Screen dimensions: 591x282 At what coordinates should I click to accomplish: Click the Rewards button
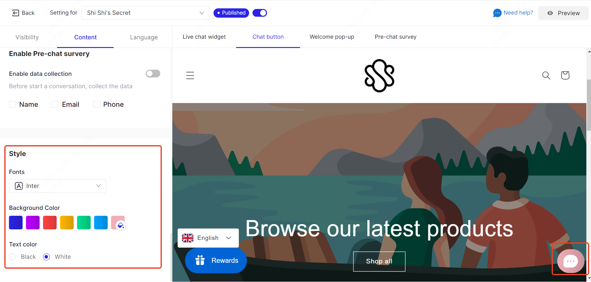click(216, 261)
